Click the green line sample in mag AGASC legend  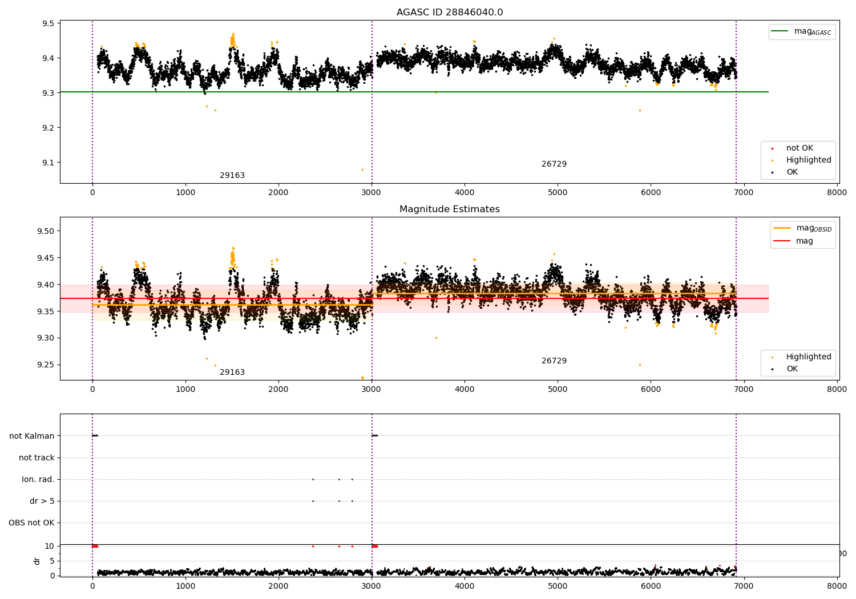coord(780,31)
